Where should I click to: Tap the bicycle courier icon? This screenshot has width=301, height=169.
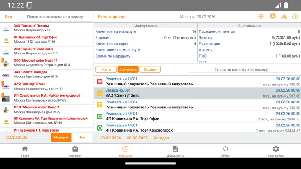[284, 17]
